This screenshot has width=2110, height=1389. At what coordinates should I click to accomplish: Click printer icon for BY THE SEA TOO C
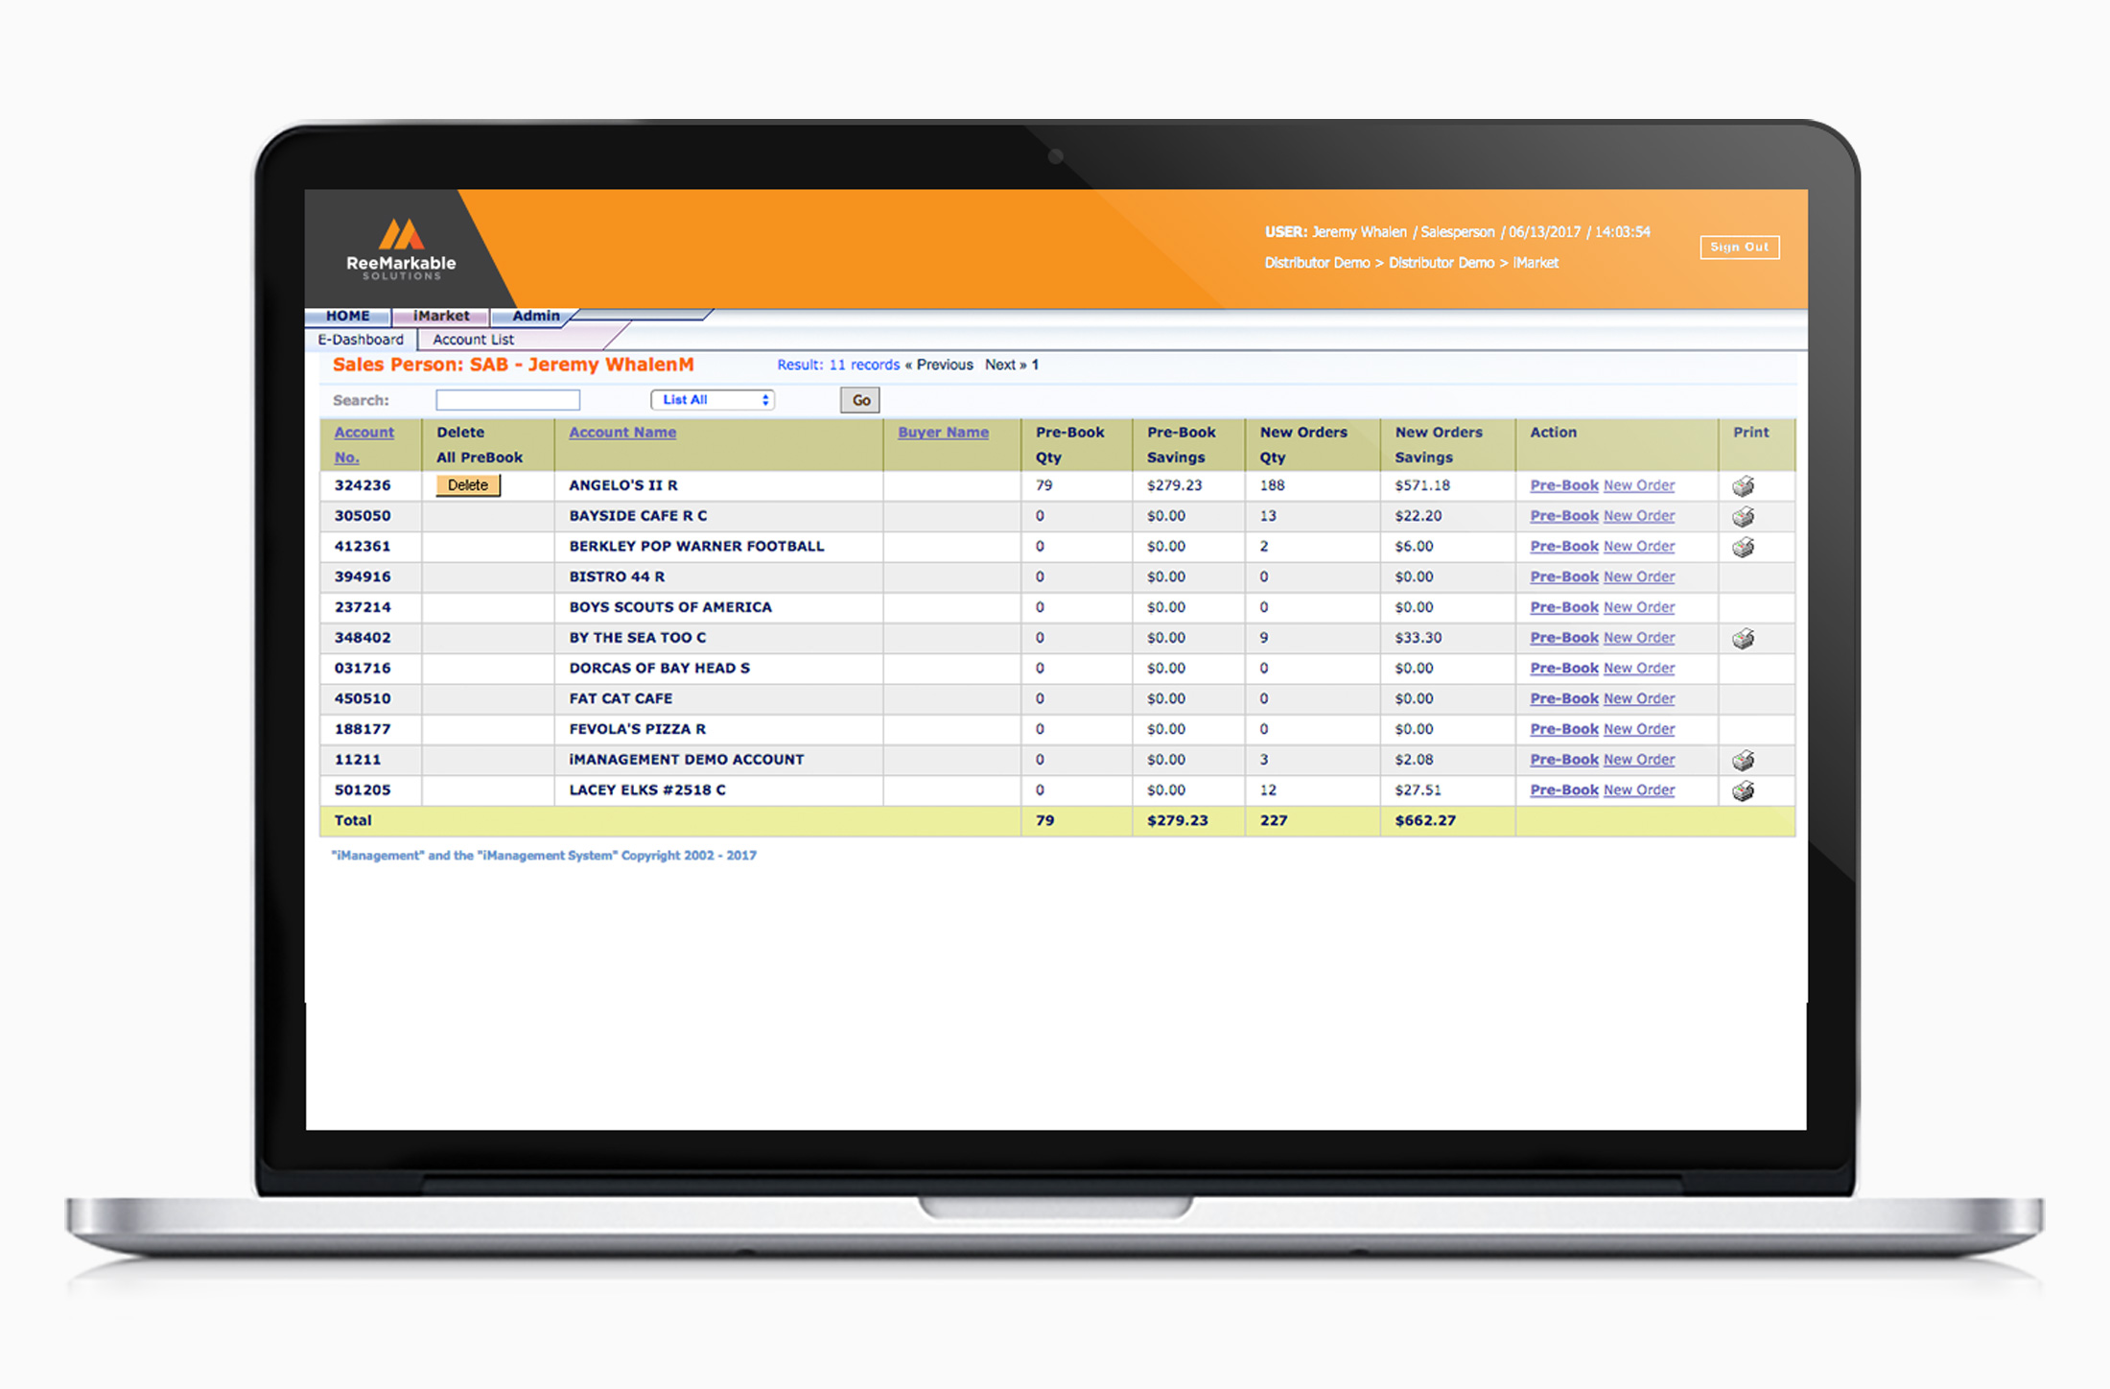click(1743, 639)
